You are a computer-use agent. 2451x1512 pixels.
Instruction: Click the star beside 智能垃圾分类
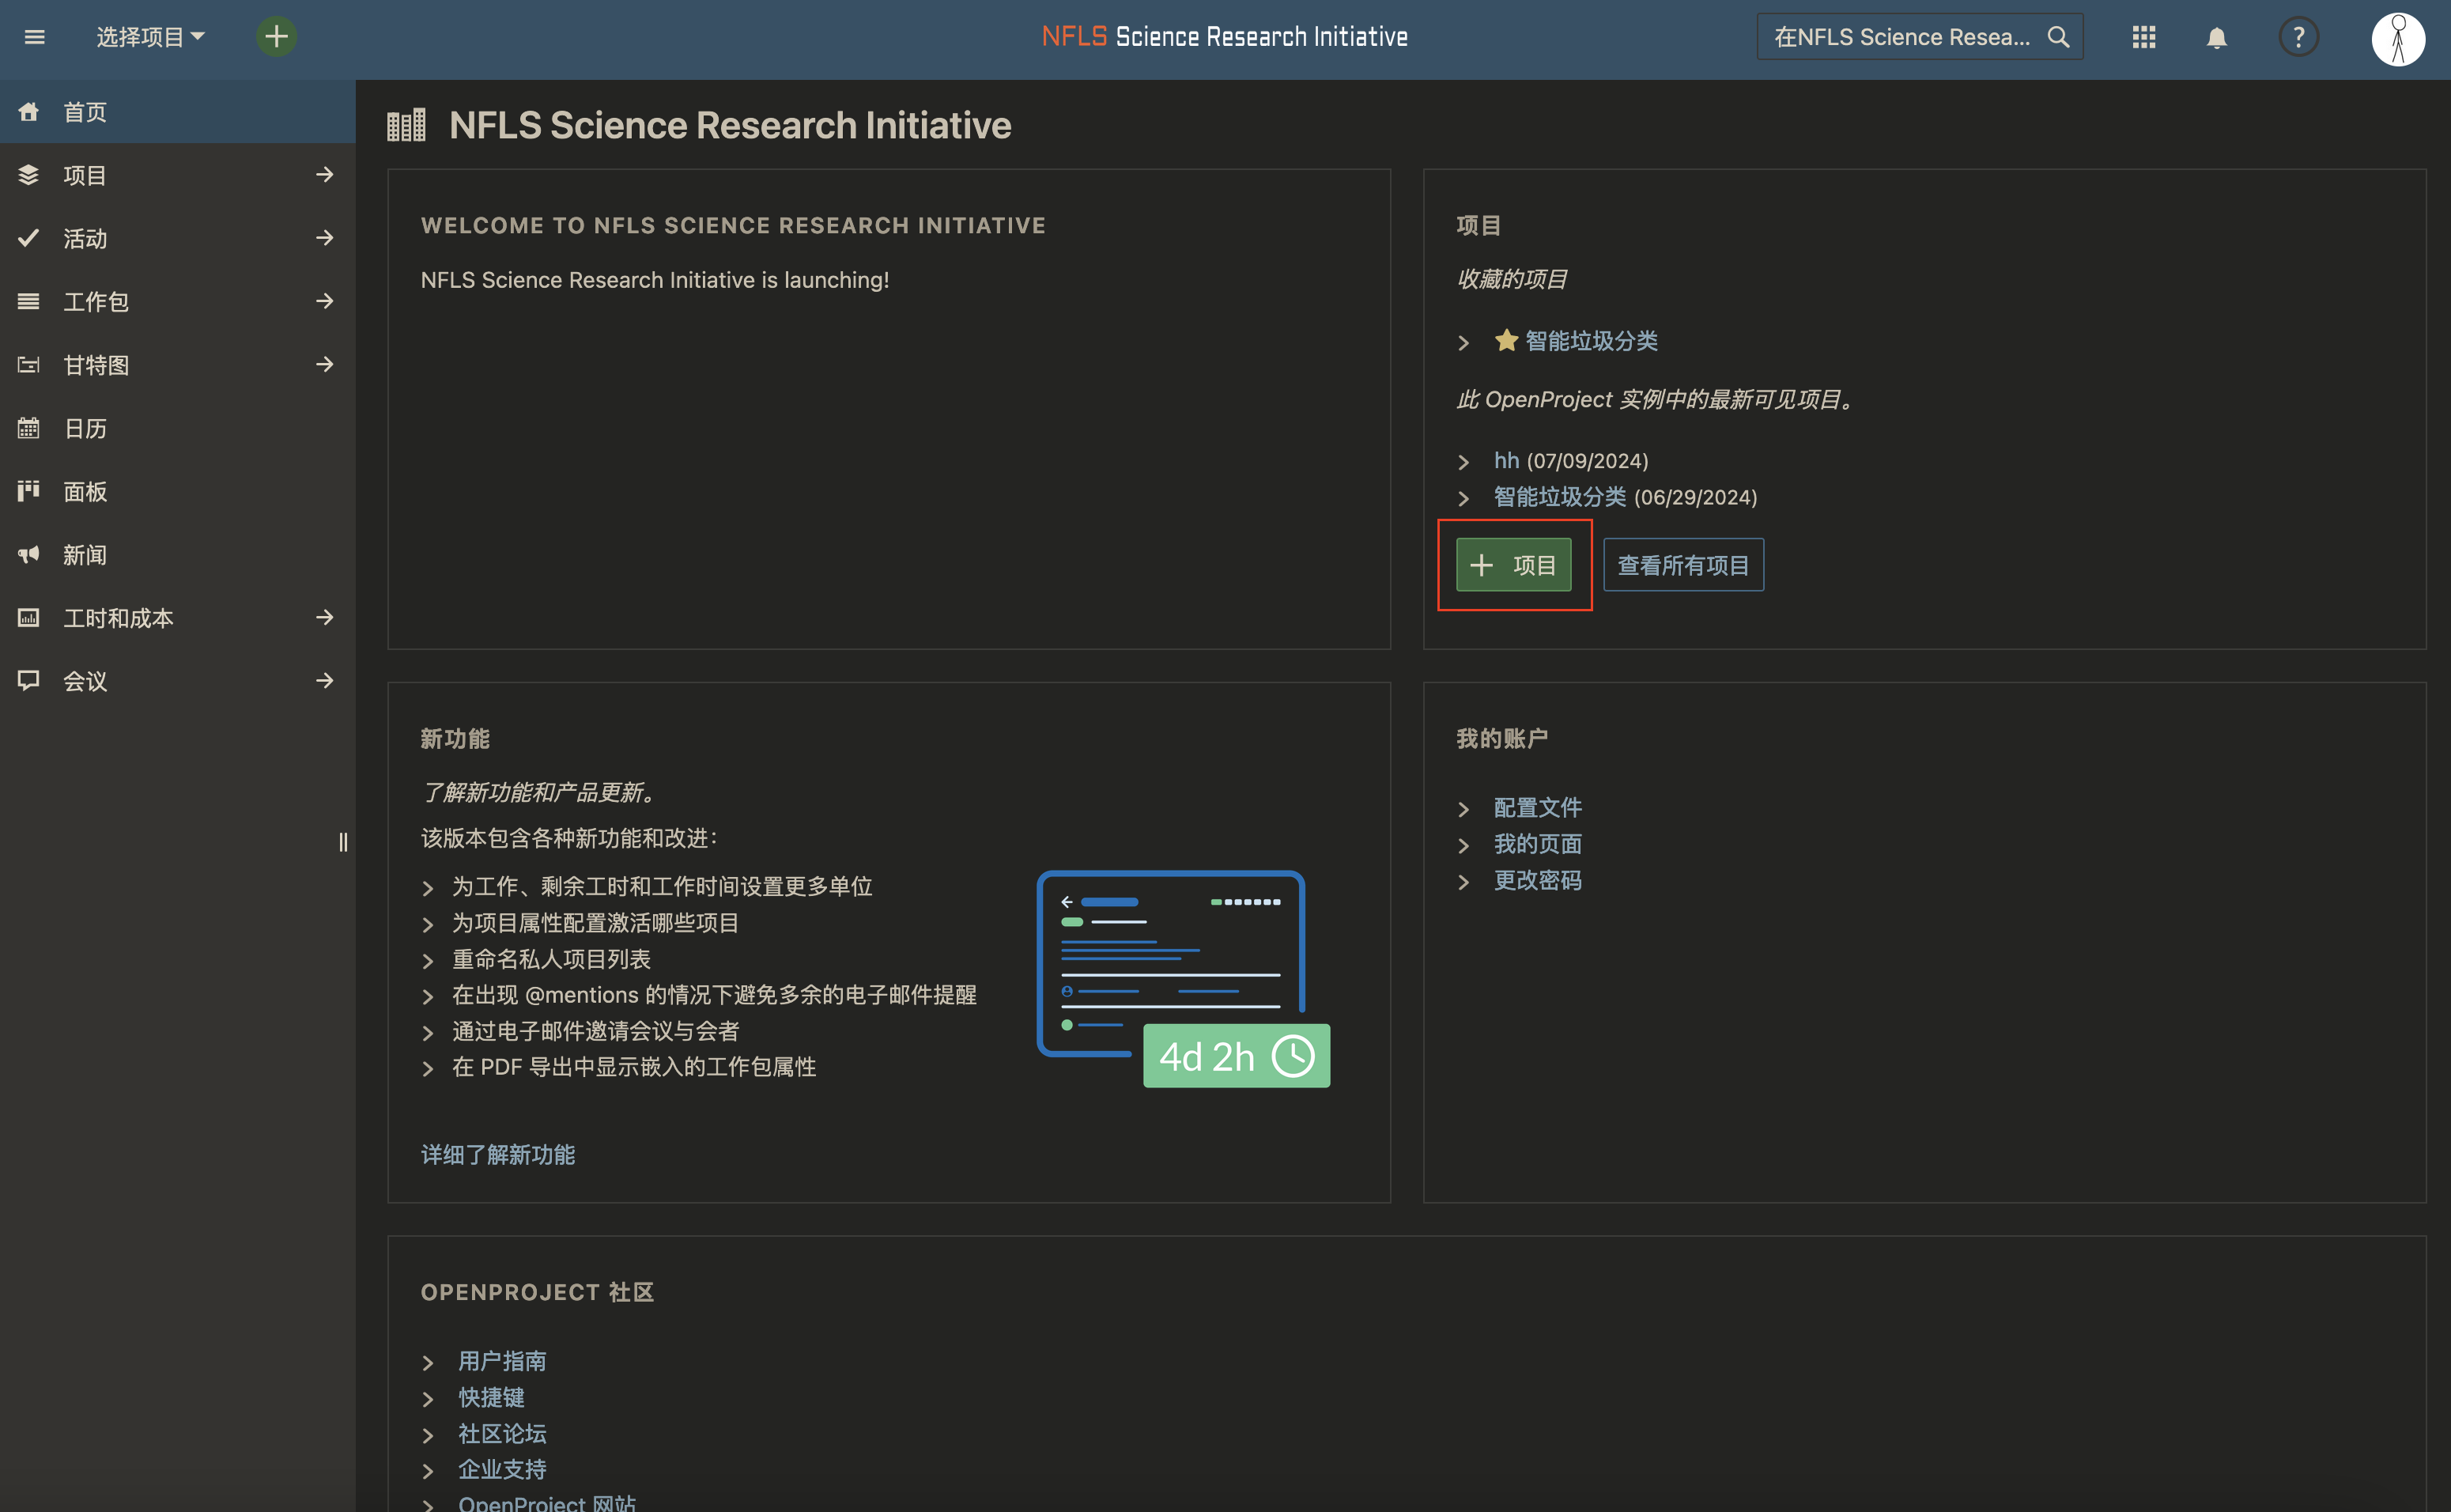tap(1506, 340)
